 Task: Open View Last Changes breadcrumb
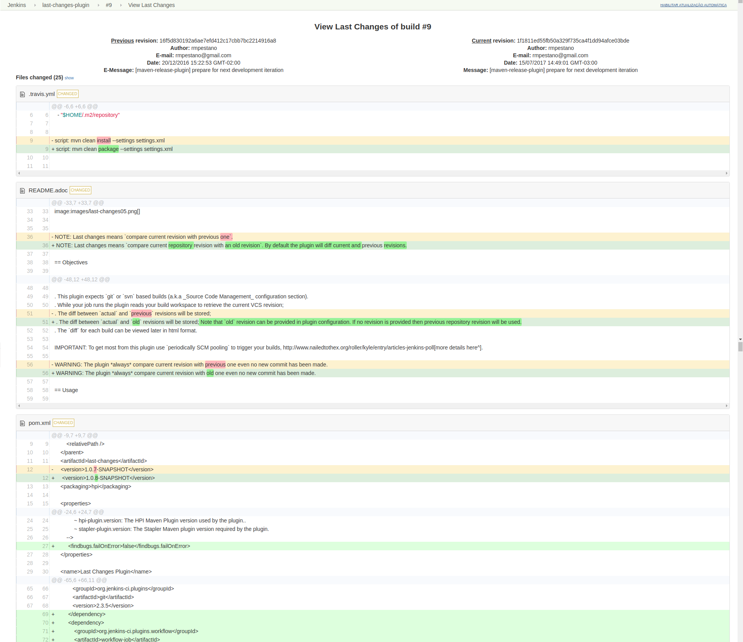[x=151, y=5]
